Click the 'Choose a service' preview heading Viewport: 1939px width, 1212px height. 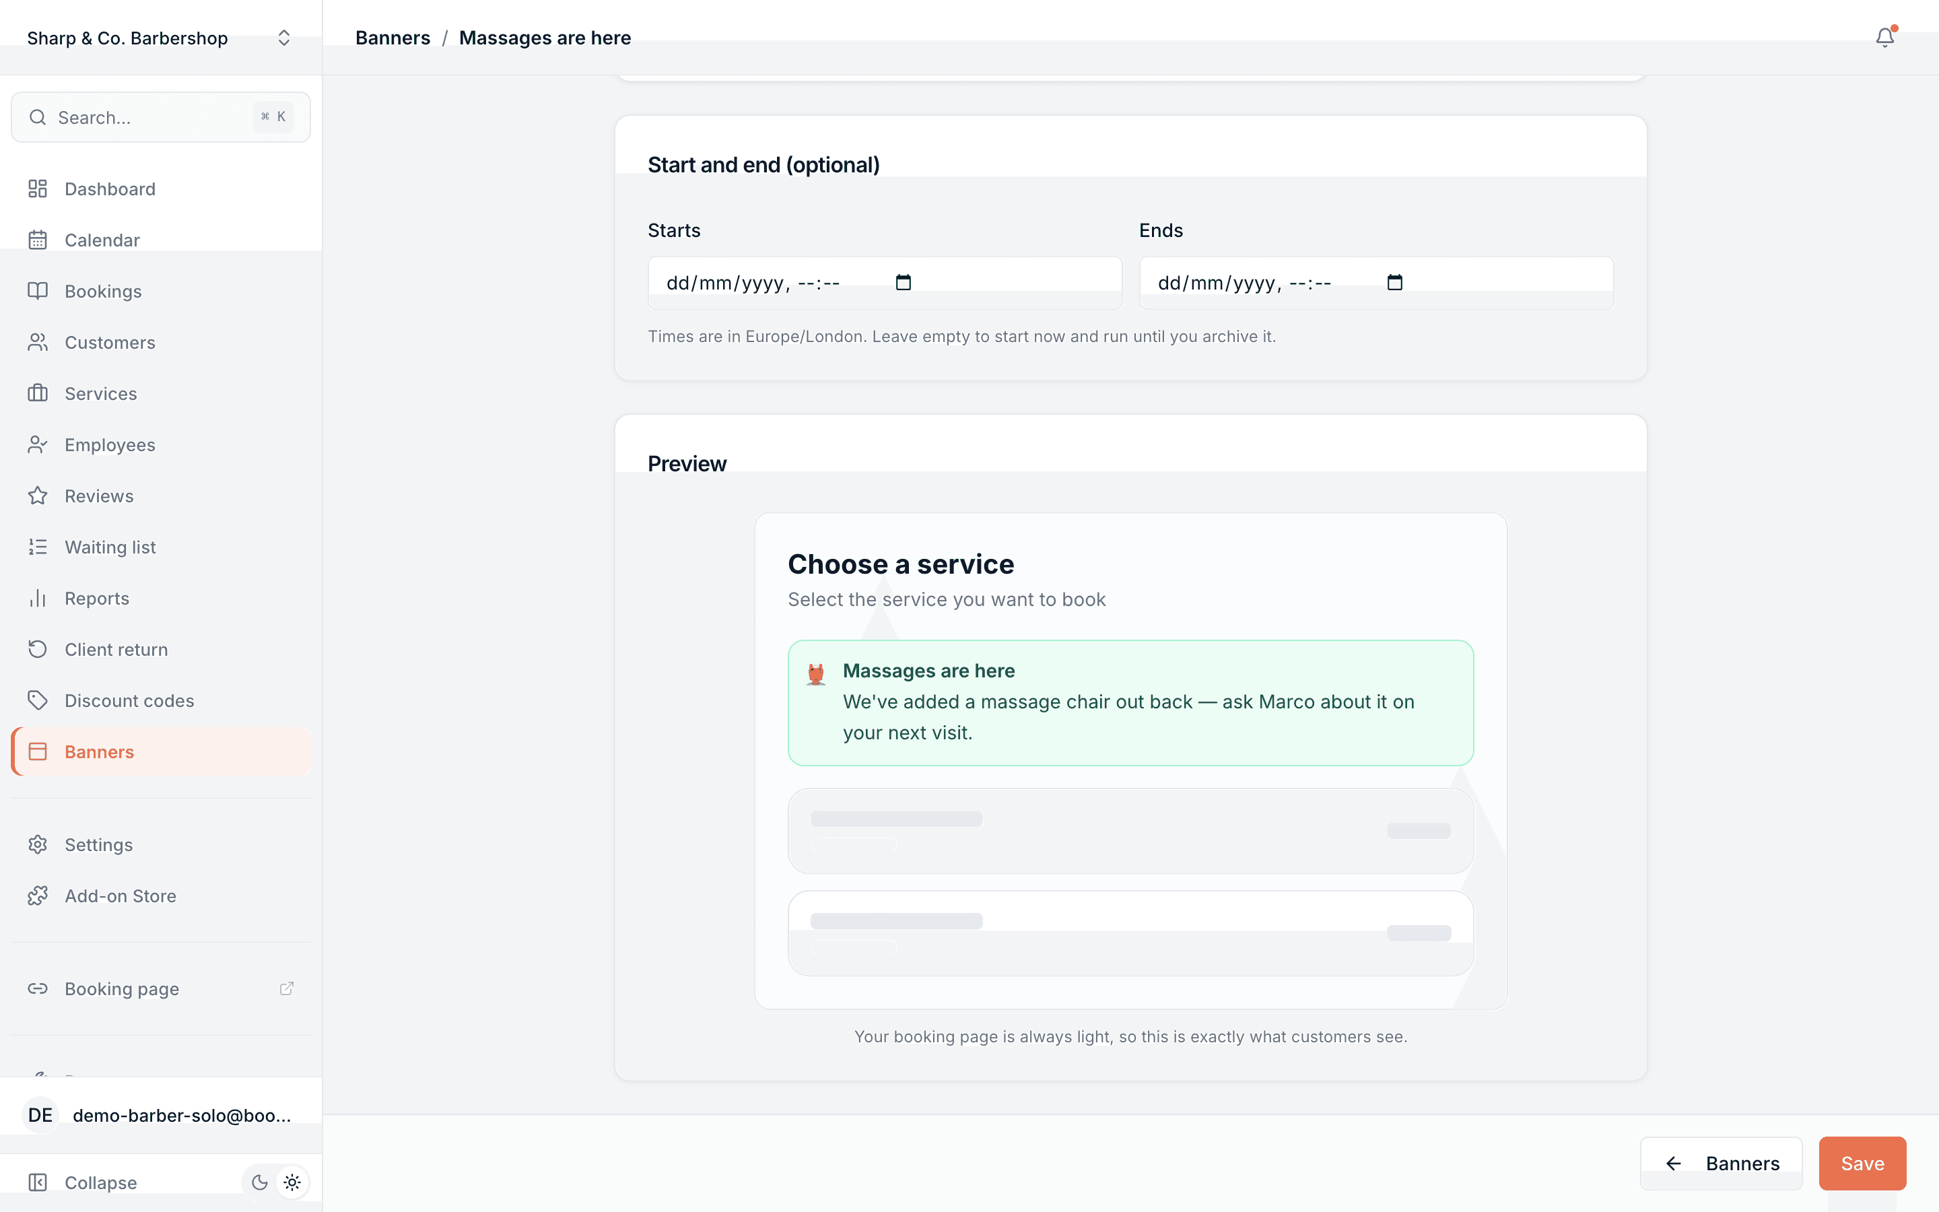pyautogui.click(x=901, y=564)
